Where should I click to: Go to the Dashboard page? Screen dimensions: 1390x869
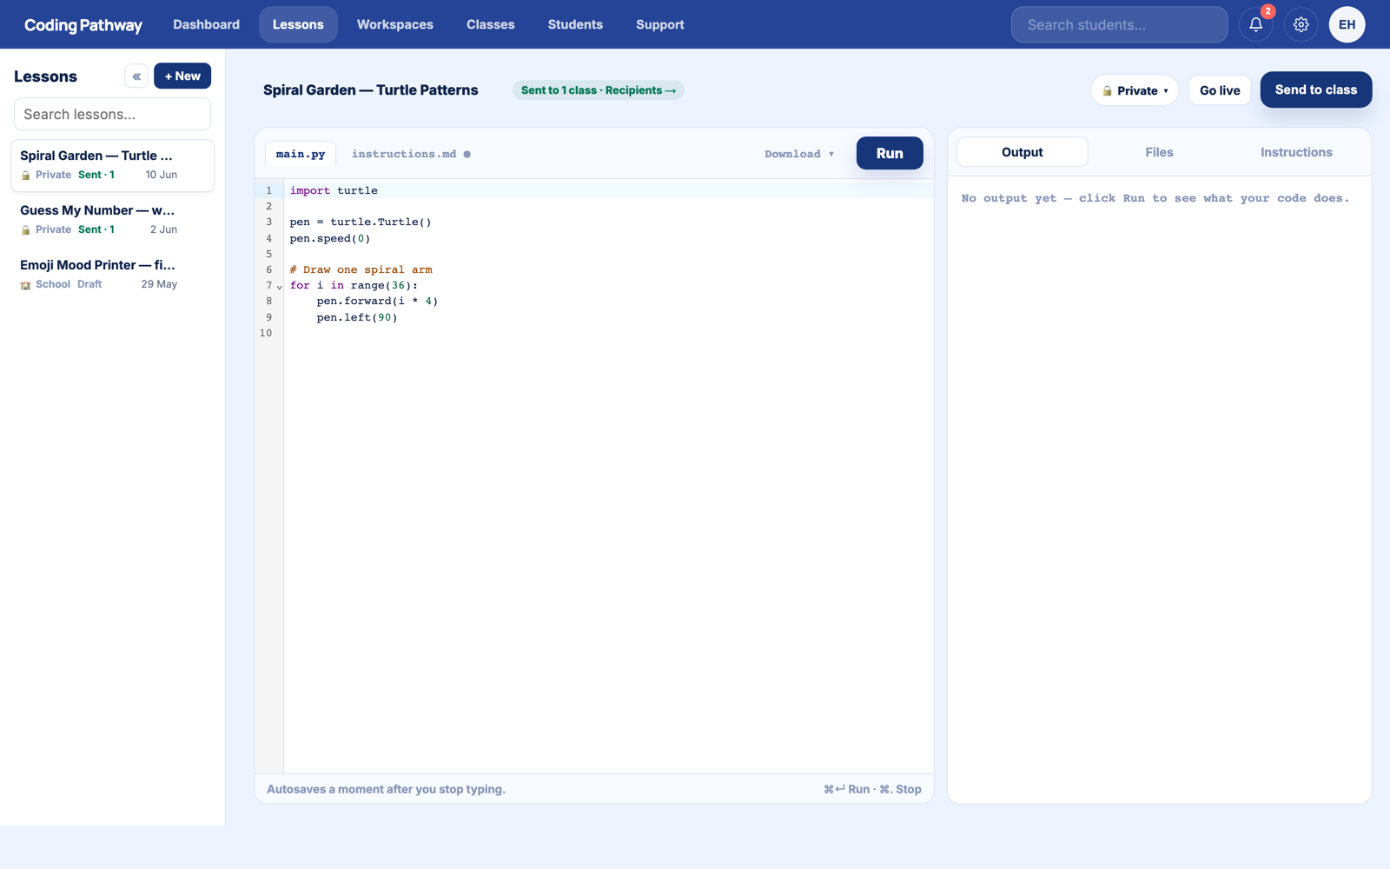206,24
